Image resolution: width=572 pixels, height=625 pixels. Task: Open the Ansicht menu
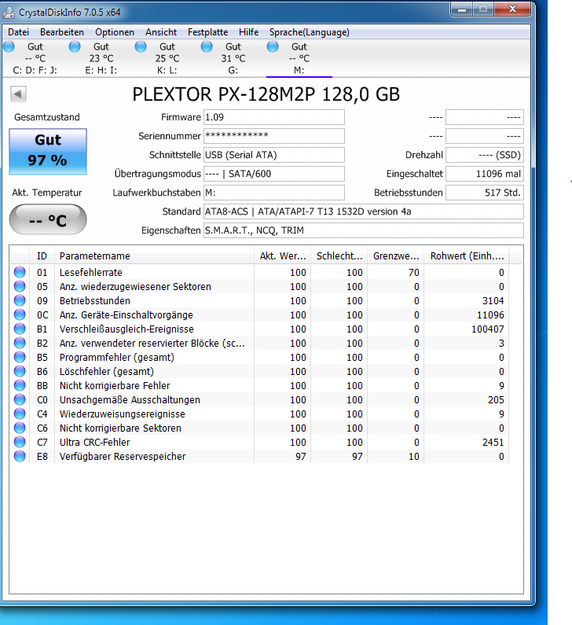pos(161,32)
